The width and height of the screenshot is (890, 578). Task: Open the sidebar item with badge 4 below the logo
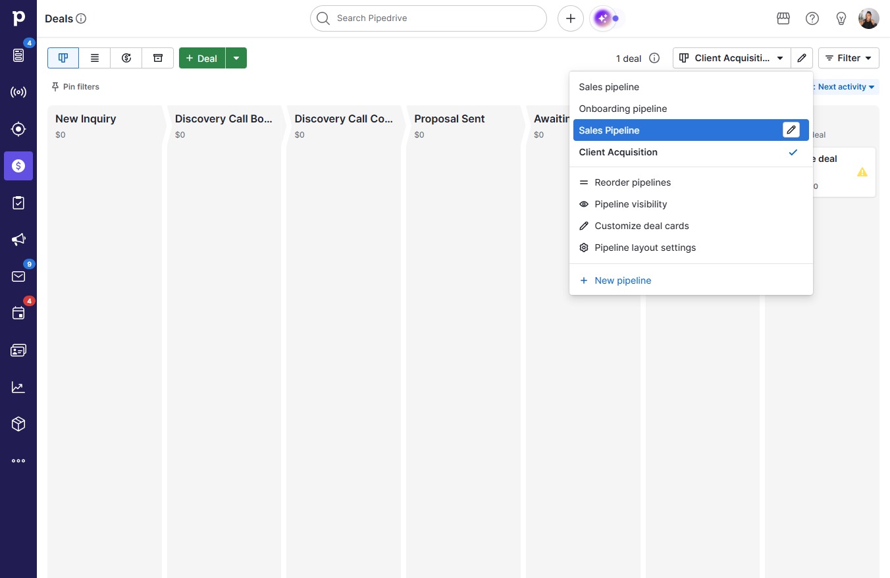18,55
